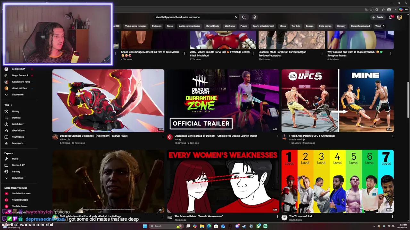Open YouTube Studio link
Screen dimensions: 410x230
(20, 200)
